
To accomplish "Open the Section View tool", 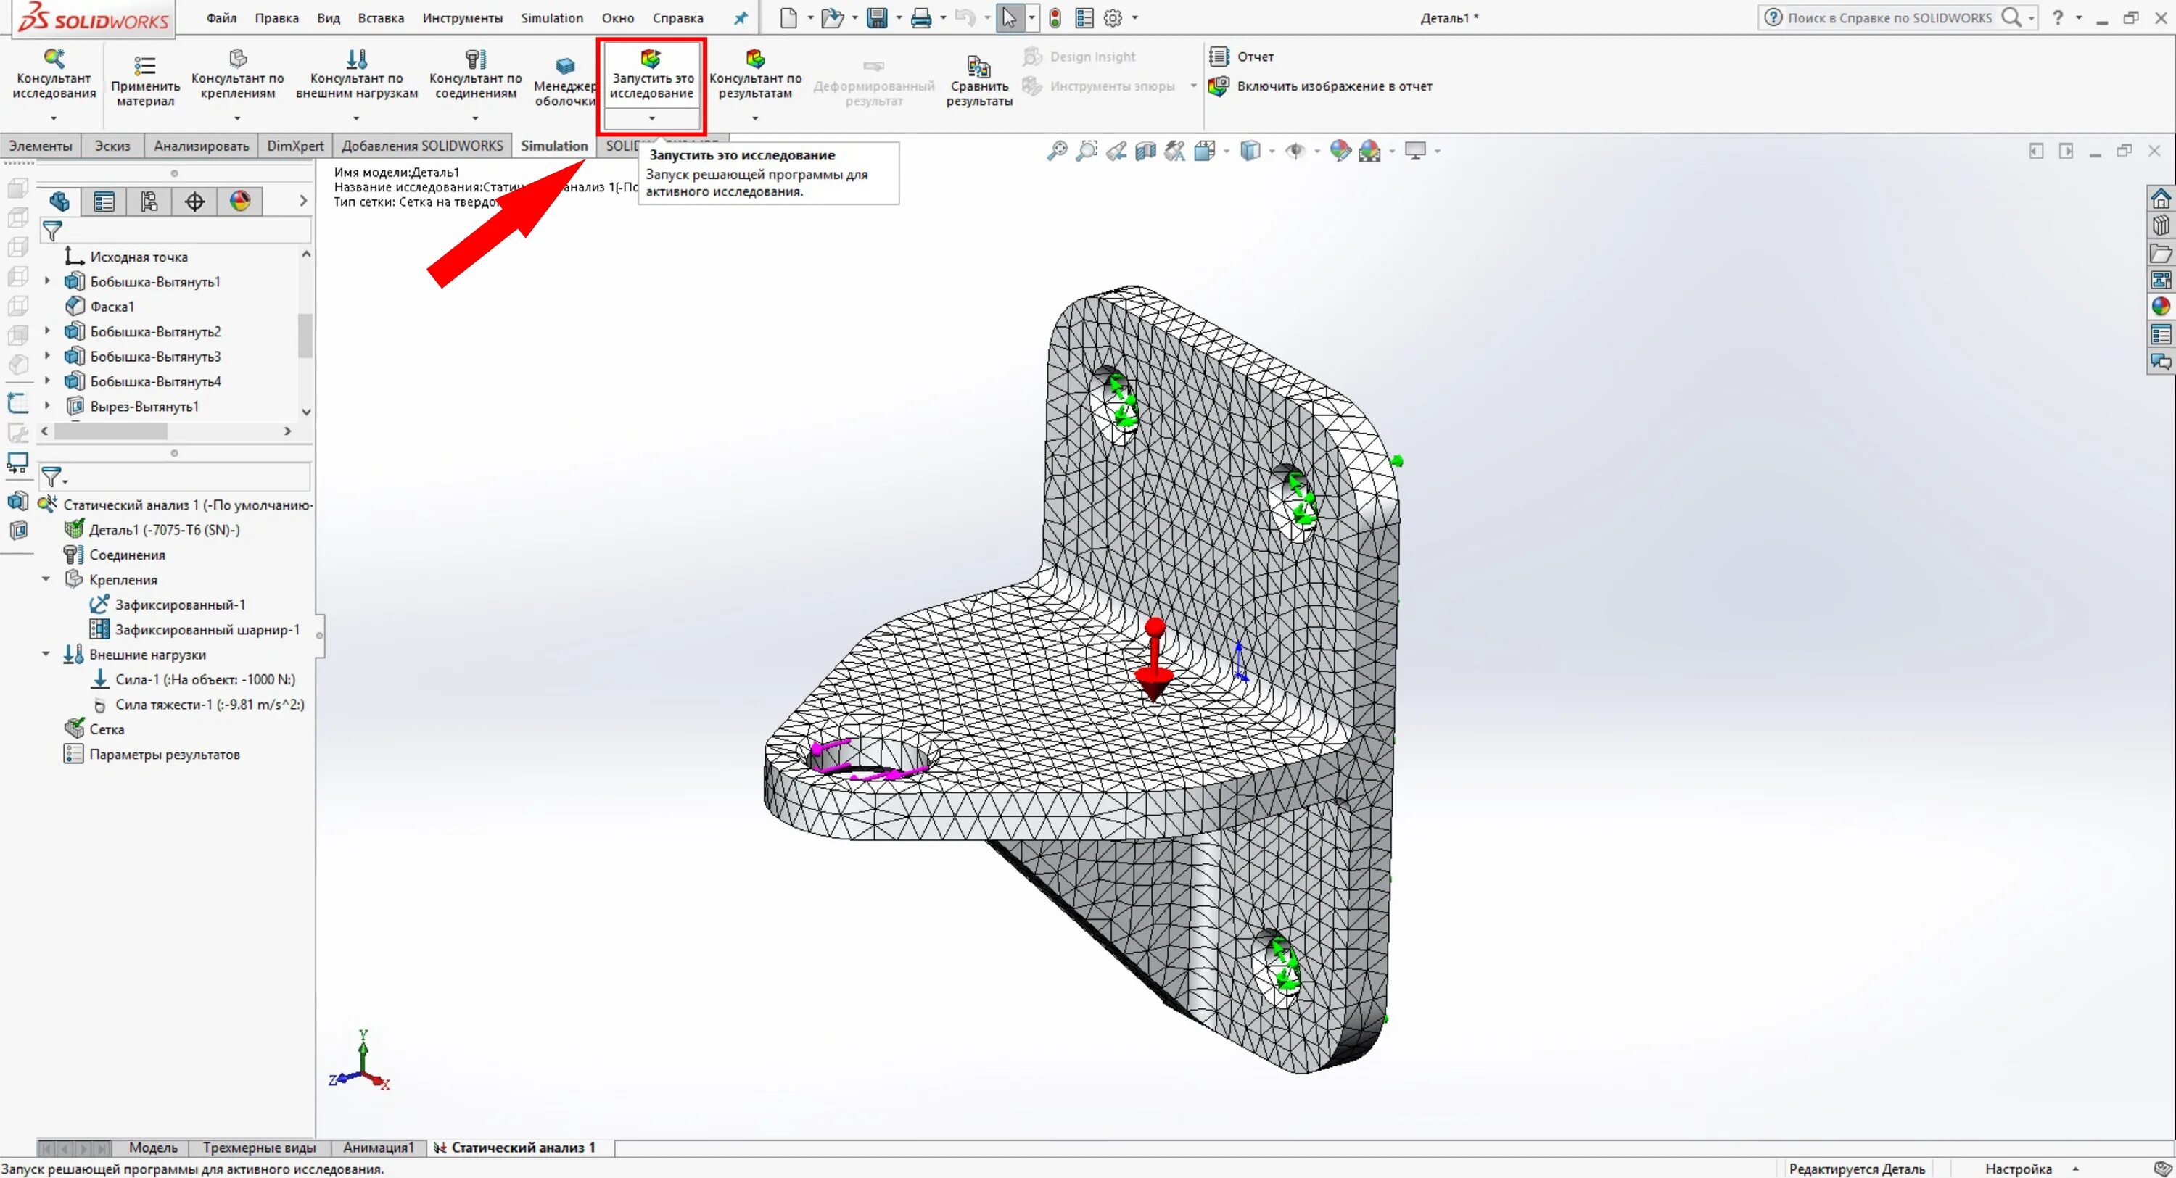I will [x=1145, y=150].
